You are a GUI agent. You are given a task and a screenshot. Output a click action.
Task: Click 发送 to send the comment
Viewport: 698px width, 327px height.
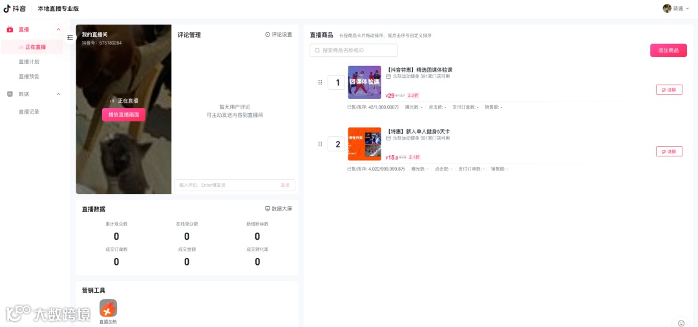pos(285,185)
